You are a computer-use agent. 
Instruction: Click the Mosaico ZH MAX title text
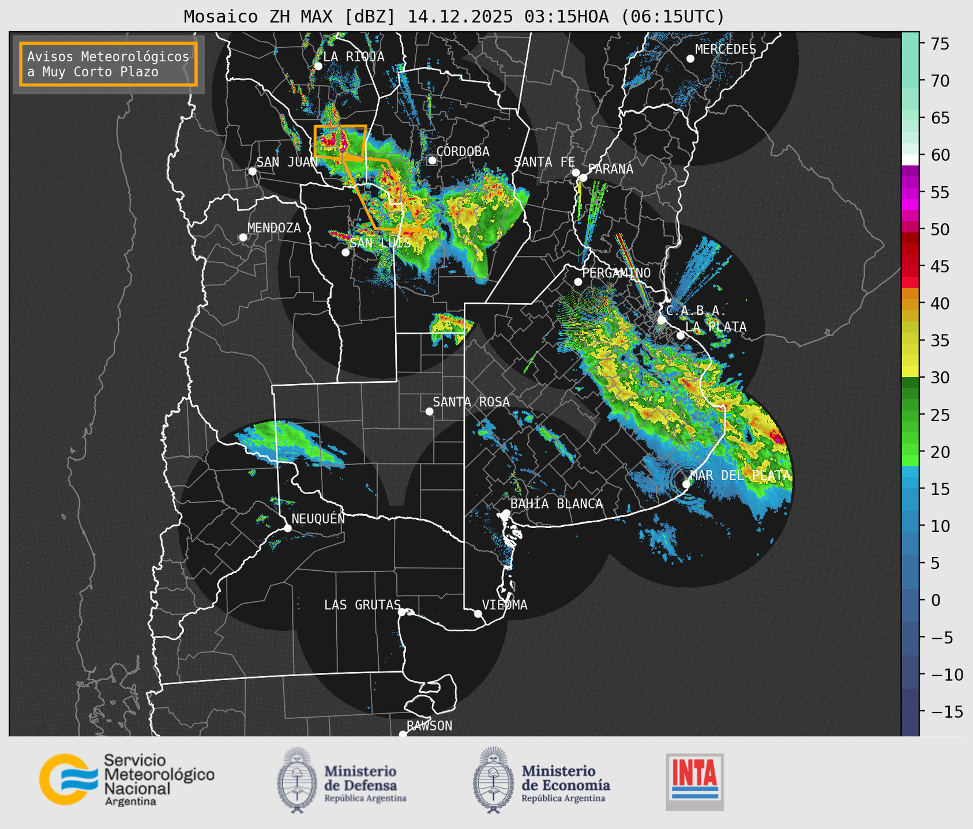point(454,16)
